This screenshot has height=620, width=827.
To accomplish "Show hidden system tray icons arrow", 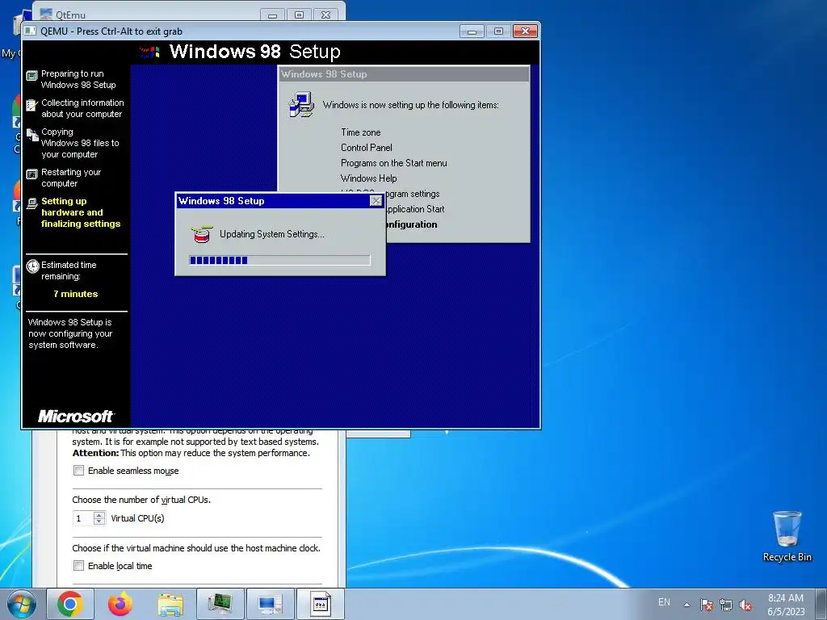I will click(686, 605).
